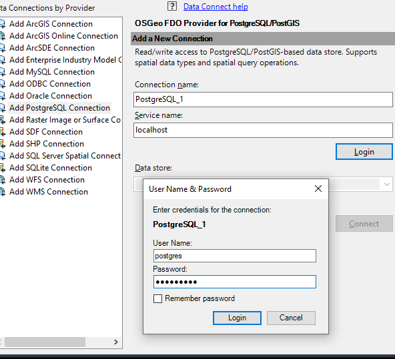
Task: Select Add SQL Server Spatial Connection
Action: [x=65, y=156]
